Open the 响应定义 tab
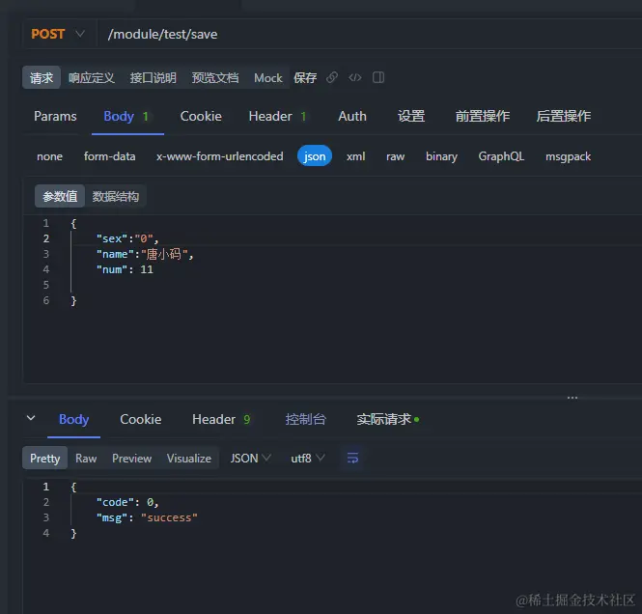 click(x=92, y=78)
